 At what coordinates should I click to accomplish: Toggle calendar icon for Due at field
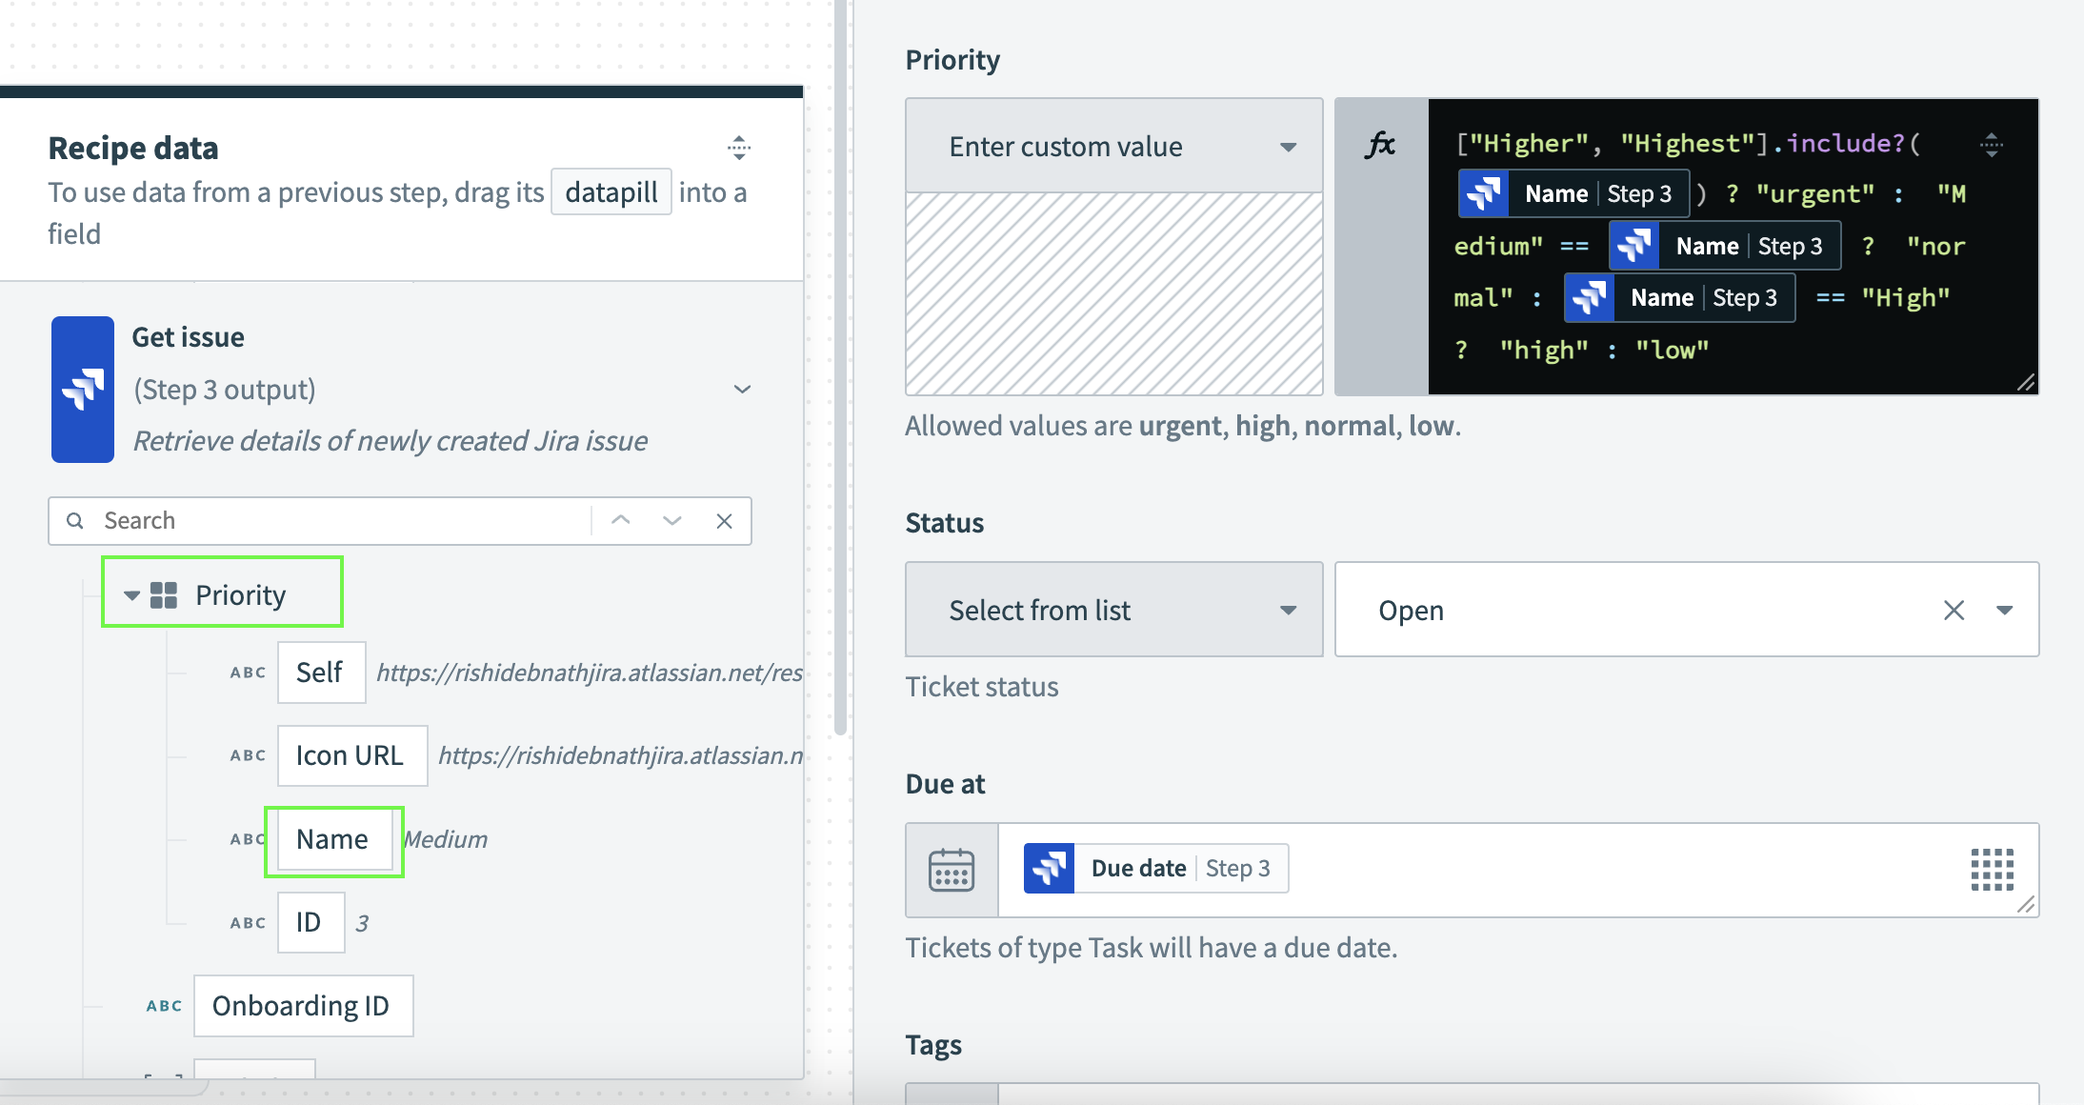click(949, 868)
